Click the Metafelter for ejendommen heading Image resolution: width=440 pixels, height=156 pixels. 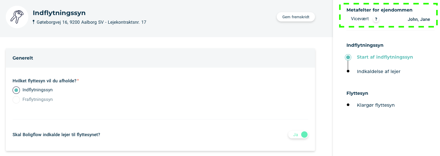[x=379, y=10]
